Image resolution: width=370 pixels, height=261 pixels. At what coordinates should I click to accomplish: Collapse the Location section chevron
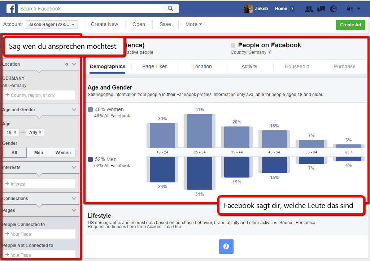74,64
